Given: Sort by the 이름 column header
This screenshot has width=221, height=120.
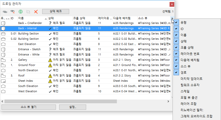Looking at the screenshot, I should pyautogui.click(x=32, y=18).
